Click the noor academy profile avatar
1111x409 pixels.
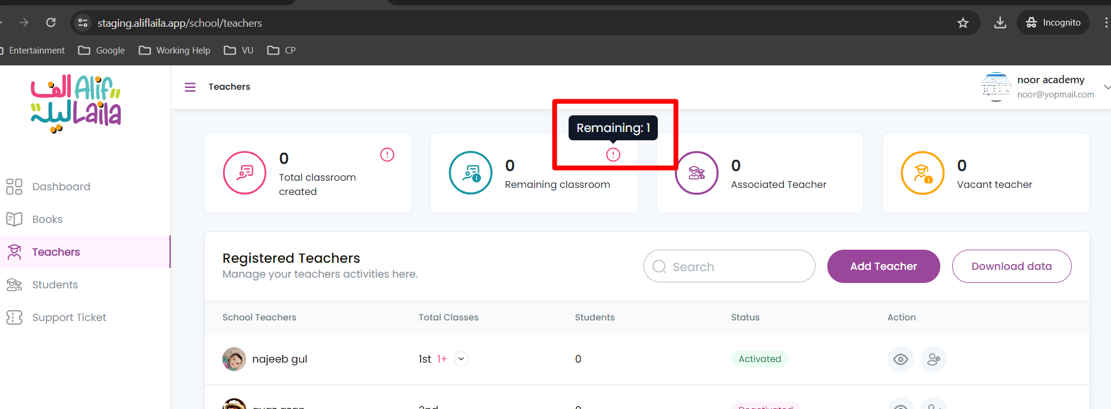point(996,87)
